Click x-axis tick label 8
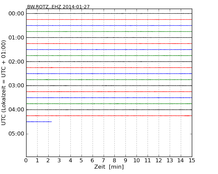Screen dimensions: 218x174 point(114,160)
